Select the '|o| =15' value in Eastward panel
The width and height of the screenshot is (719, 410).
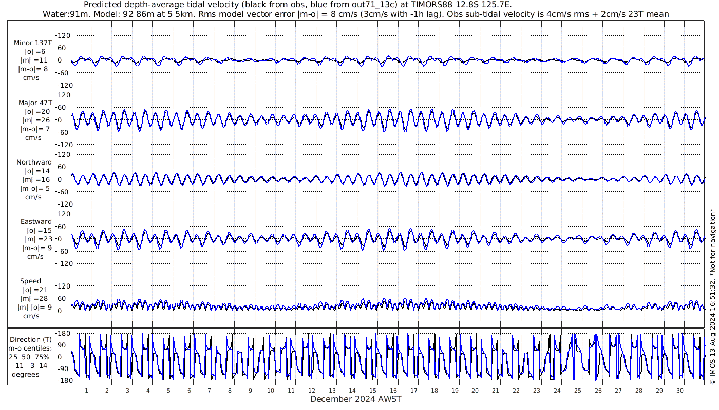pos(39,231)
